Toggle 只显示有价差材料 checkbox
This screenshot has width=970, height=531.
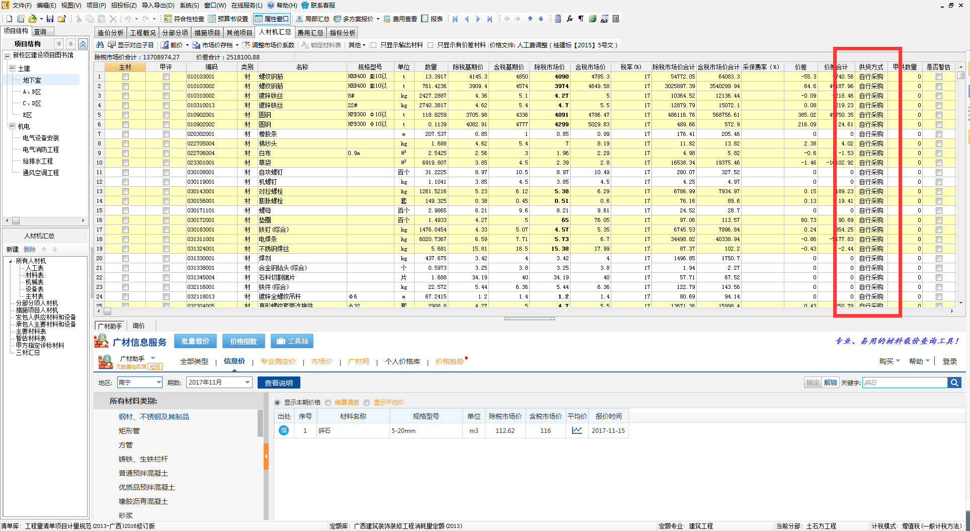[x=431, y=45]
